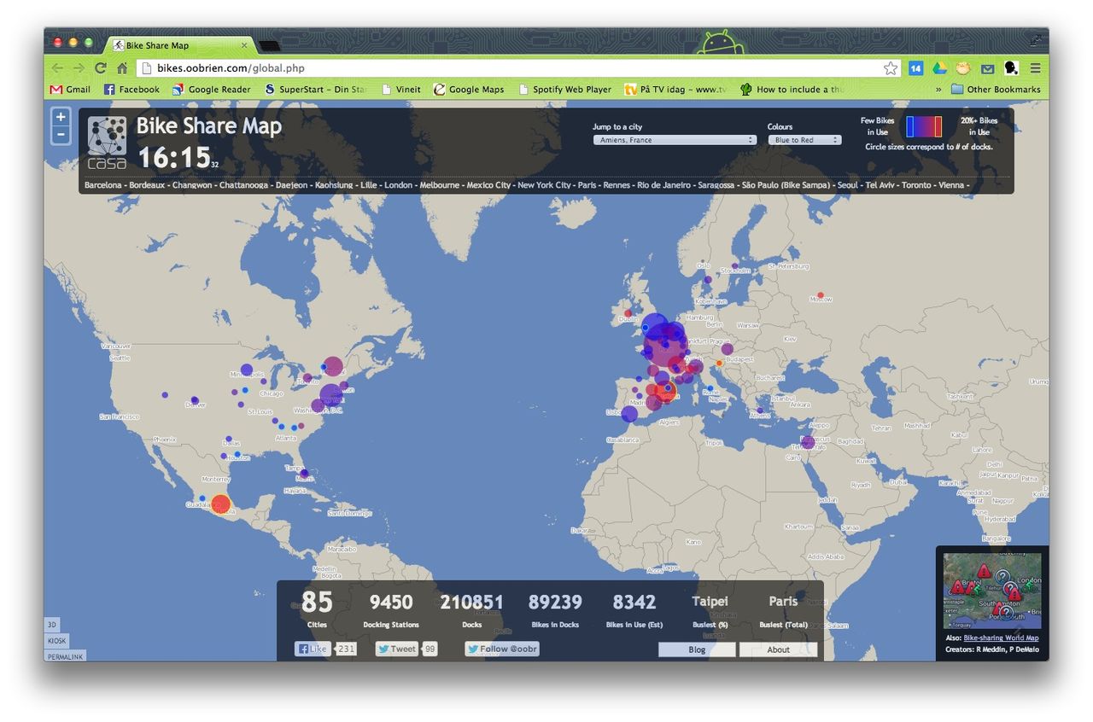Zoom in using the plus map control
Image resolution: width=1093 pixels, height=722 pixels.
coord(61,117)
